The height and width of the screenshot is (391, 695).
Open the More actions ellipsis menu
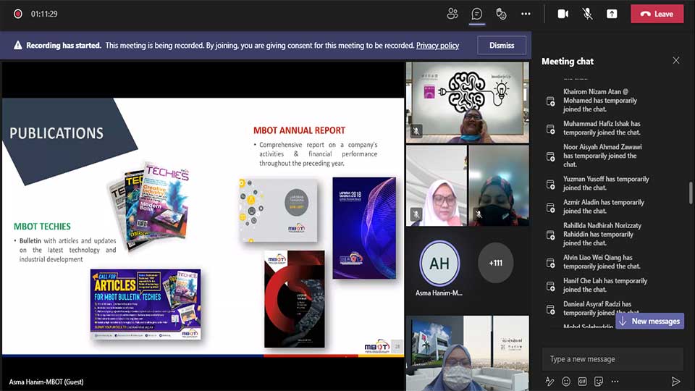point(526,14)
